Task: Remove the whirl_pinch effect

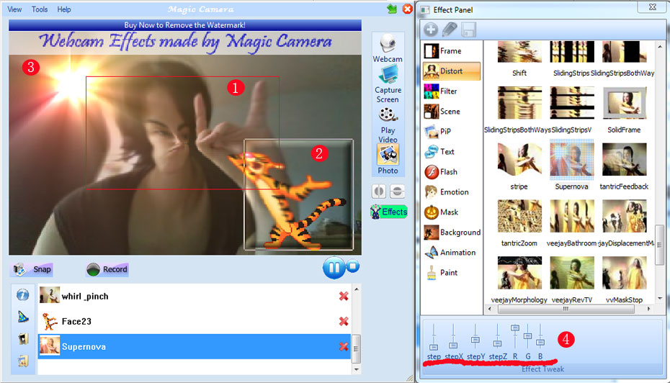Action: point(344,297)
